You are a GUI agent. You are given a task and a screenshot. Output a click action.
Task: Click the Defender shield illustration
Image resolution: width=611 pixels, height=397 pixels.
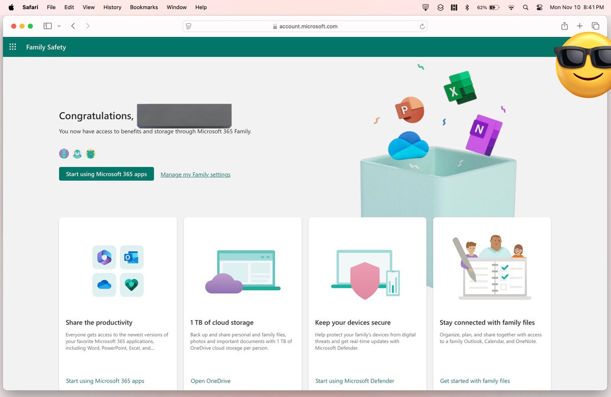point(365,274)
